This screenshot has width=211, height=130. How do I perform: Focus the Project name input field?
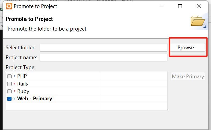[103, 57]
